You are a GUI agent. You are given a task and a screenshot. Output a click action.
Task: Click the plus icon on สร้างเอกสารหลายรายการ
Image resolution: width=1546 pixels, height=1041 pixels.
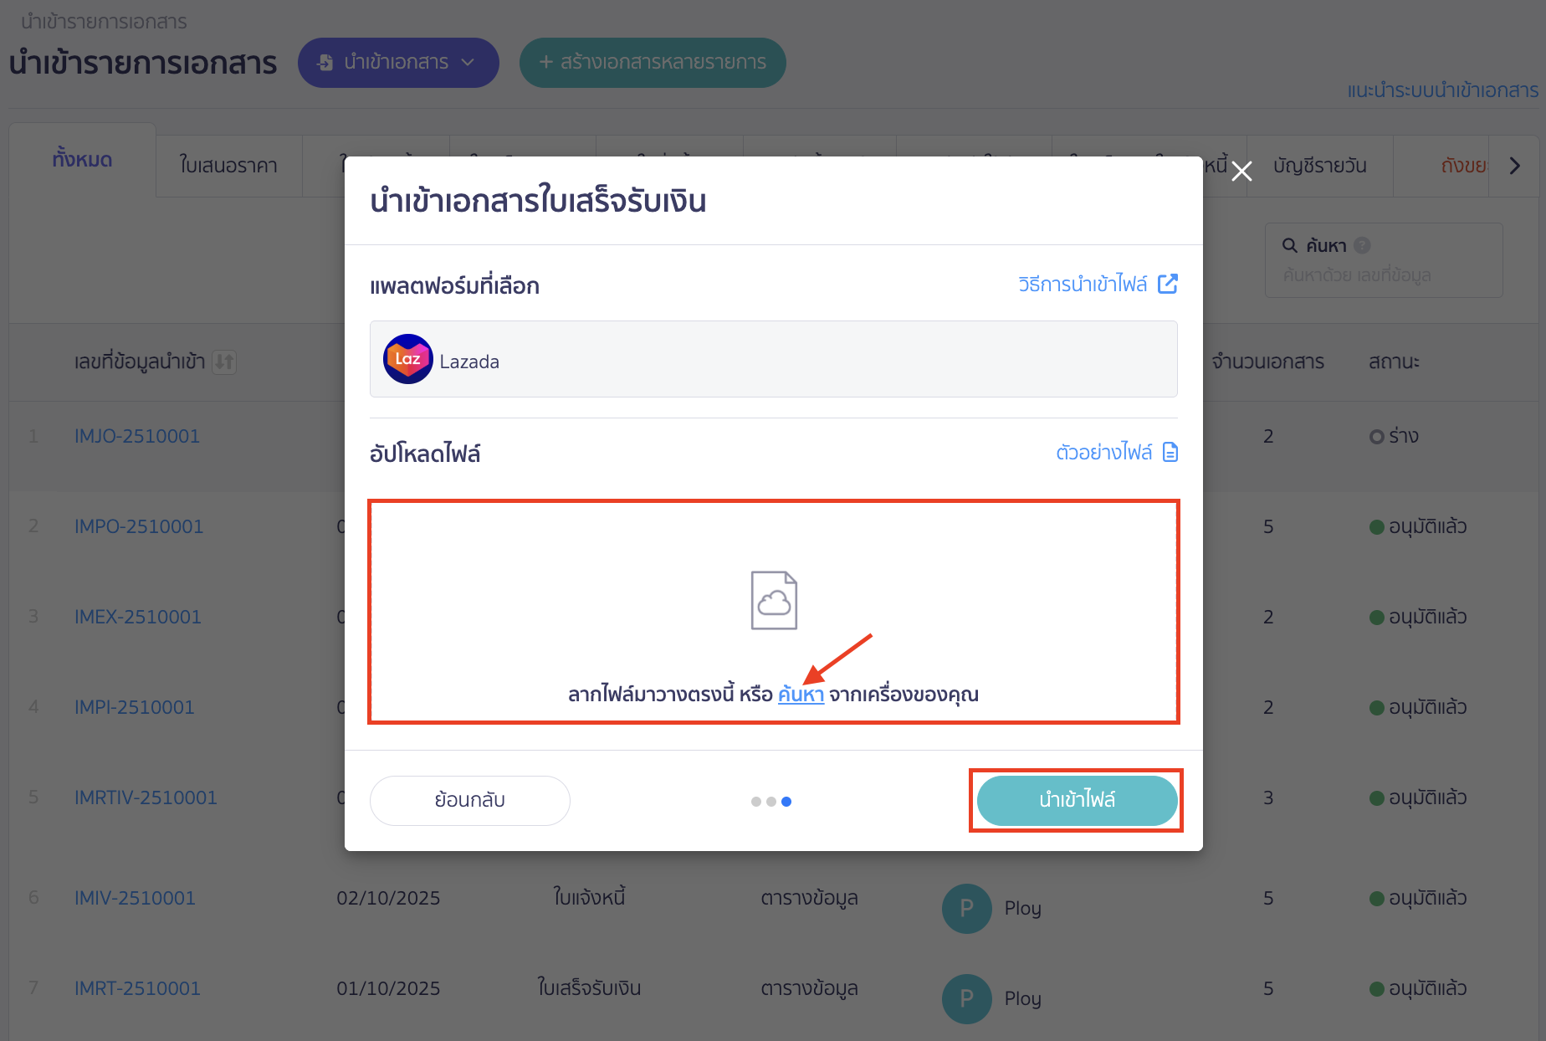coord(546,62)
